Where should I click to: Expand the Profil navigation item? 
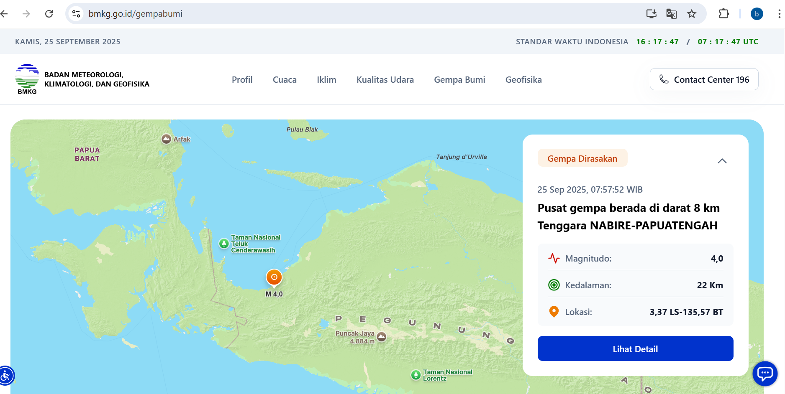(242, 79)
